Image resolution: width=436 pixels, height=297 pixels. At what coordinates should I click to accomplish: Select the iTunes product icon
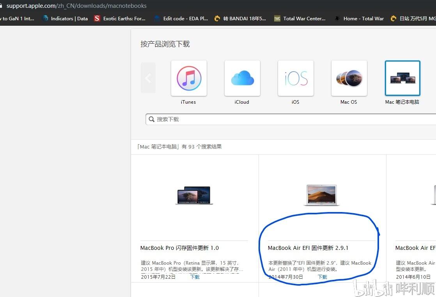coord(189,78)
